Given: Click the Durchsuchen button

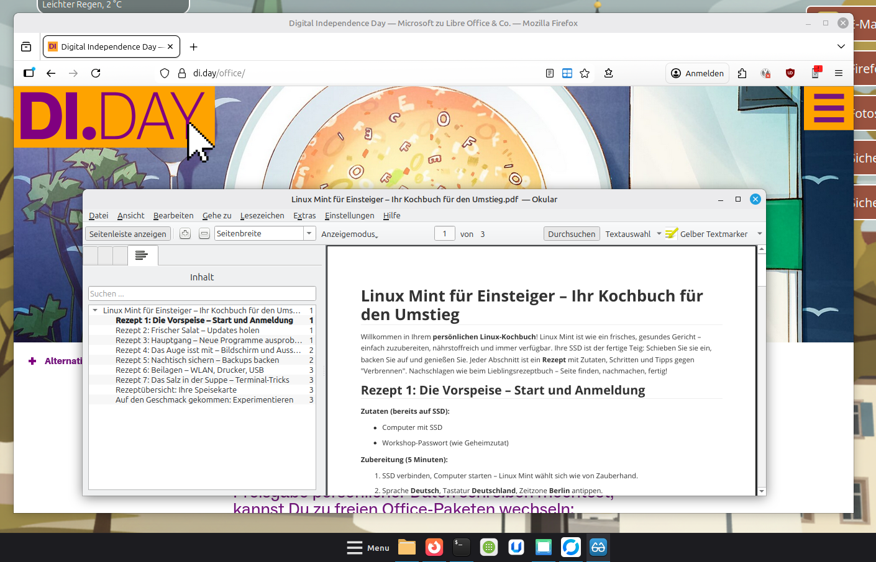Looking at the screenshot, I should 572,234.
